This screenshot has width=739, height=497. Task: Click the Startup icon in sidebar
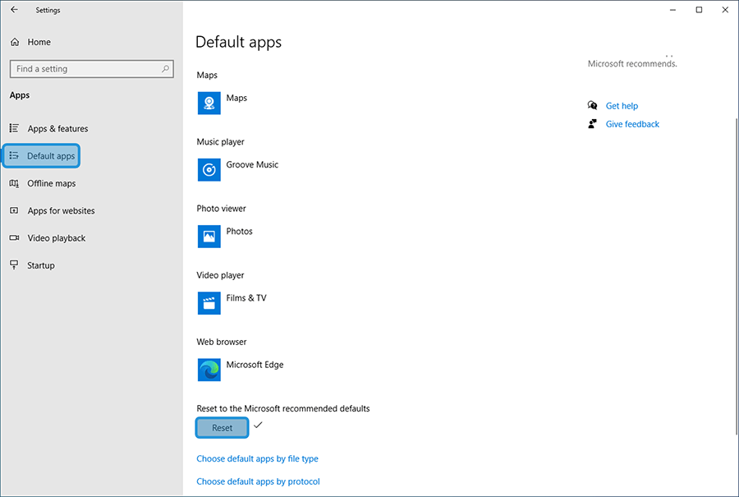(14, 265)
